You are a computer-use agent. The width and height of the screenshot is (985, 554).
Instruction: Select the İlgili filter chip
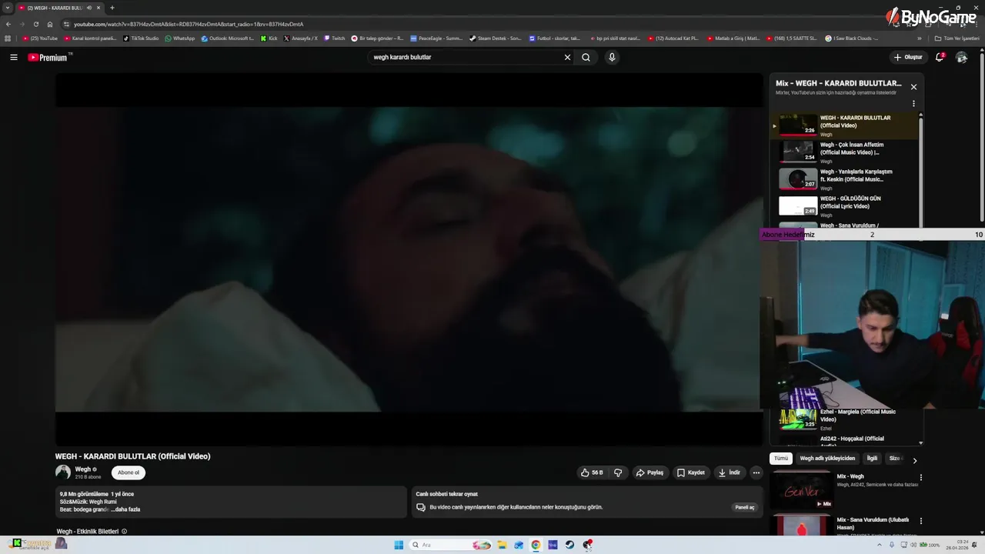pyautogui.click(x=872, y=459)
